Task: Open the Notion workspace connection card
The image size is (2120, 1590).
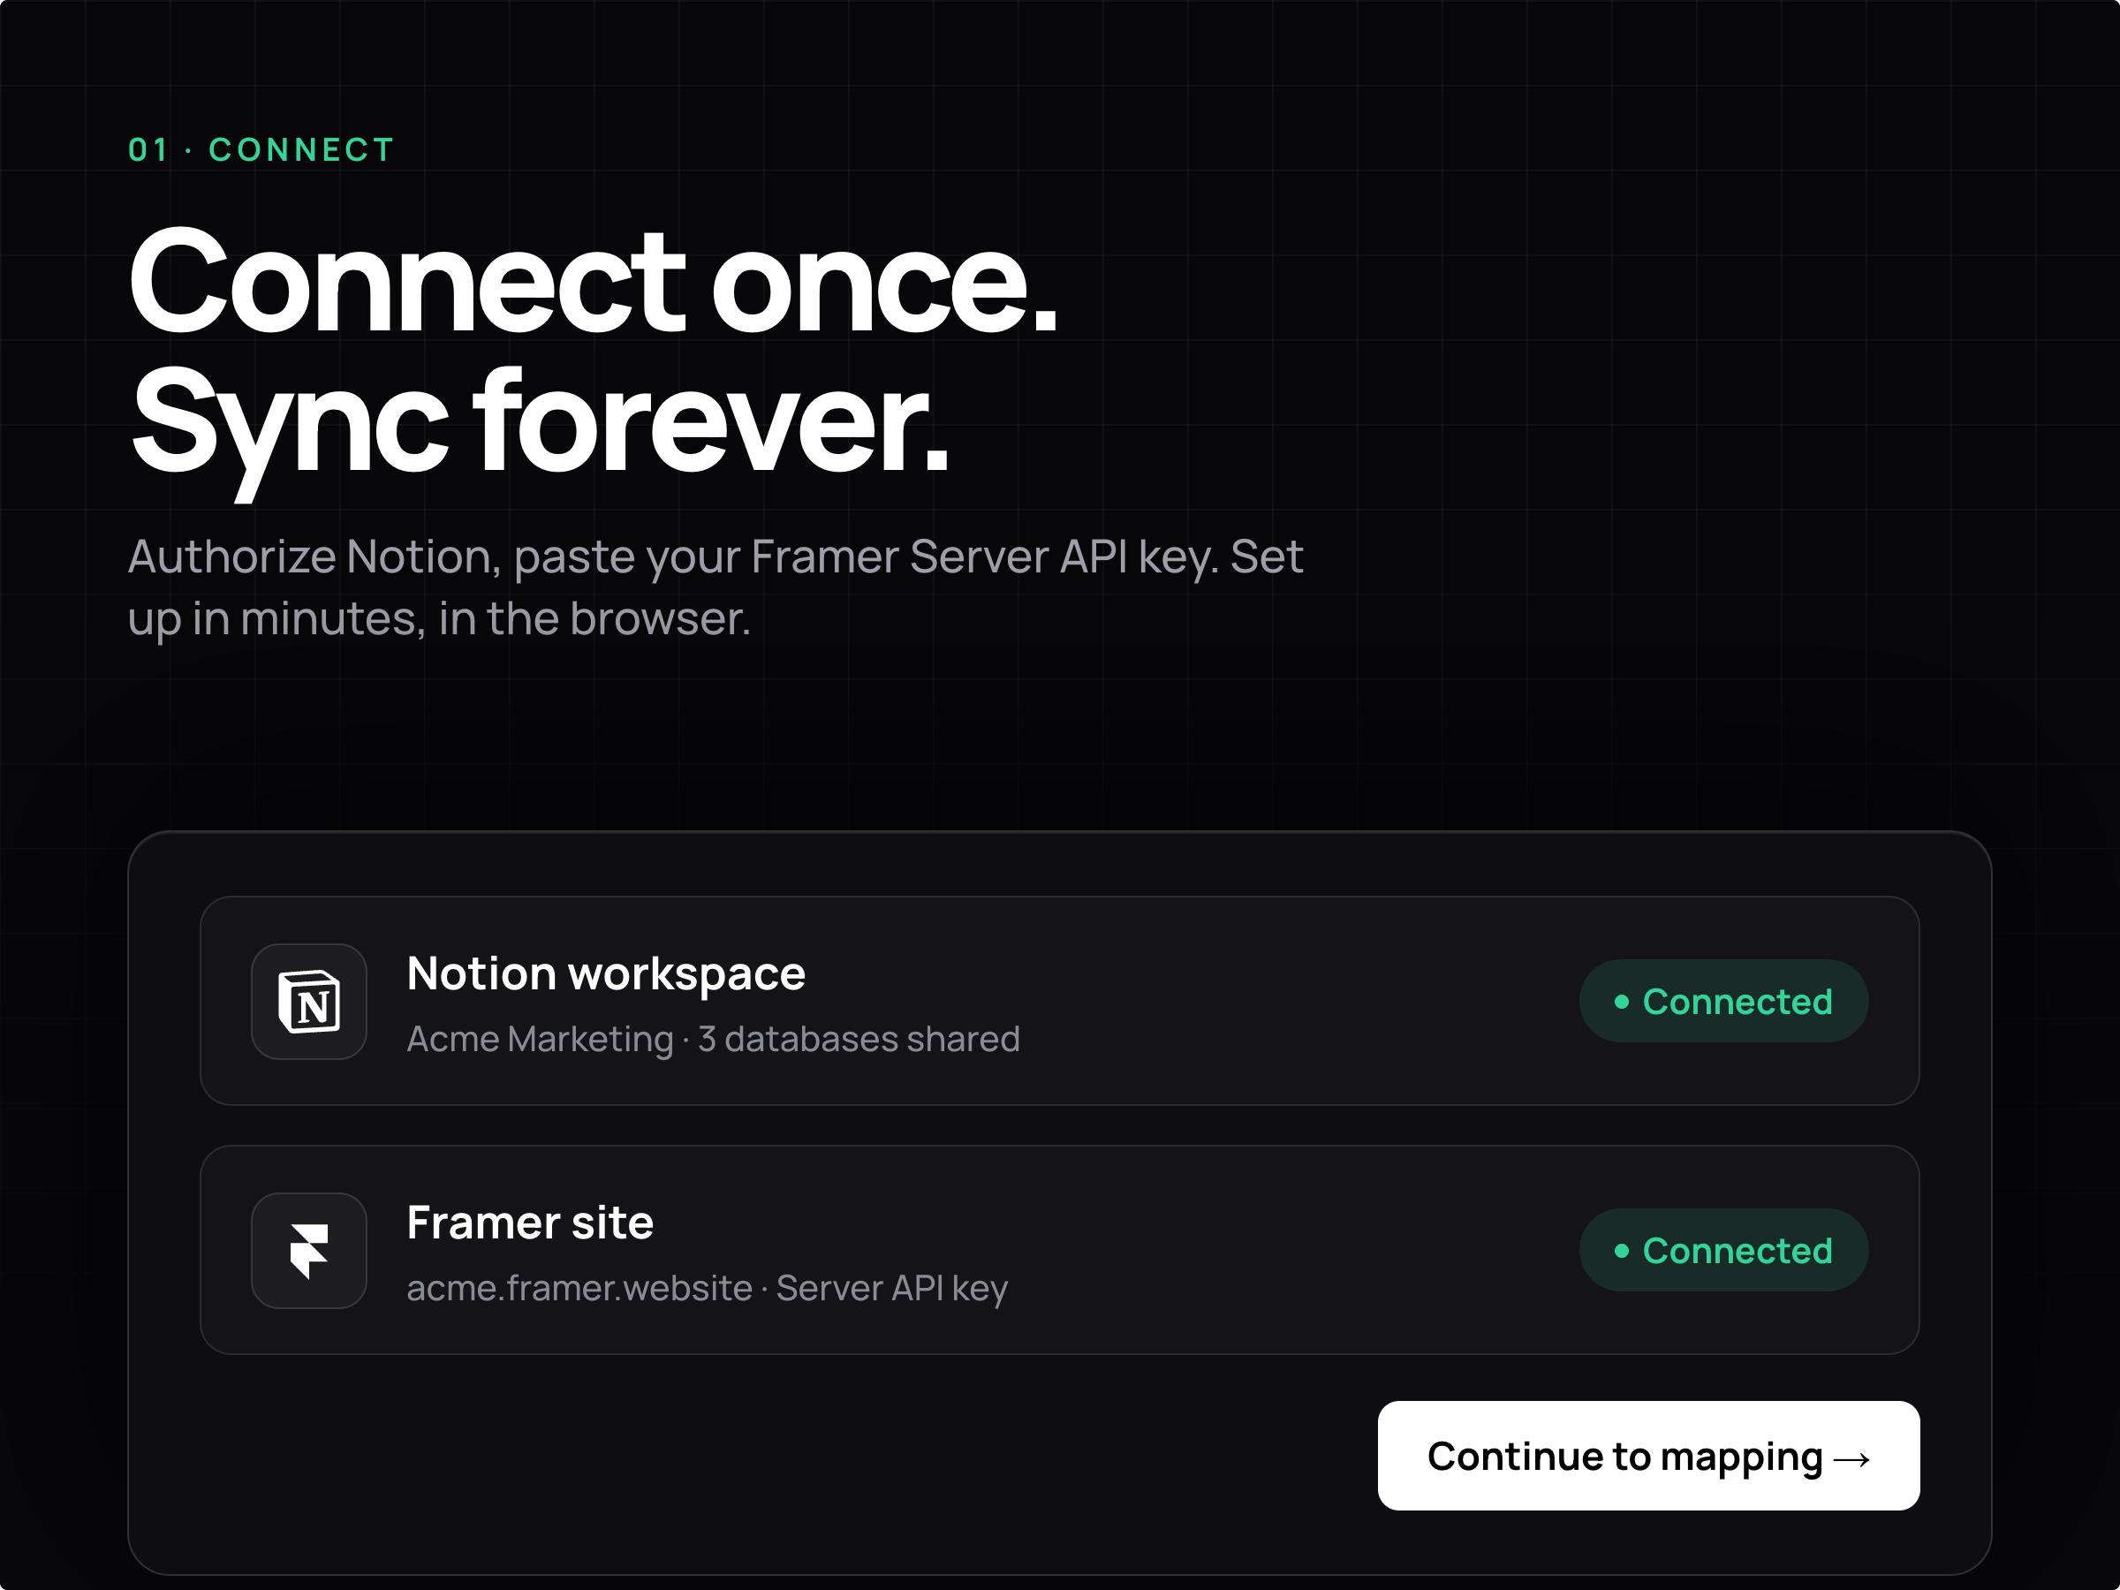Action: click(1059, 1001)
